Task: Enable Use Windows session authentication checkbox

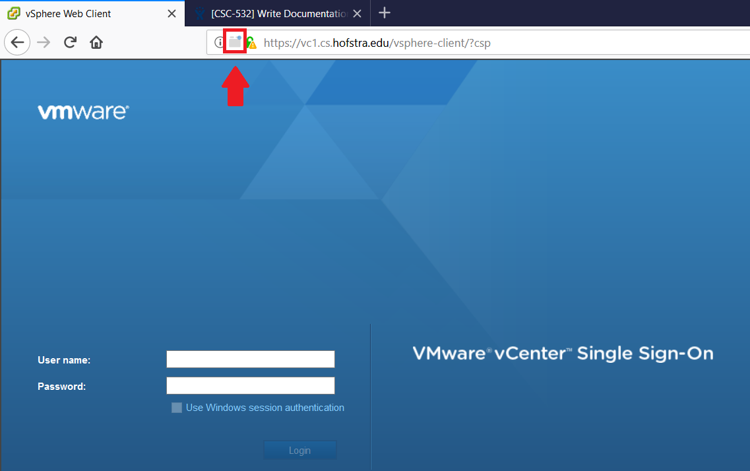Action: click(177, 408)
